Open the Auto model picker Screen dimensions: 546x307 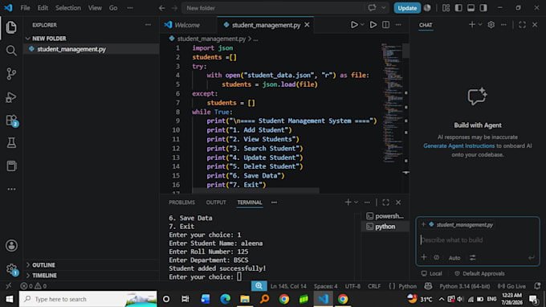454,258
